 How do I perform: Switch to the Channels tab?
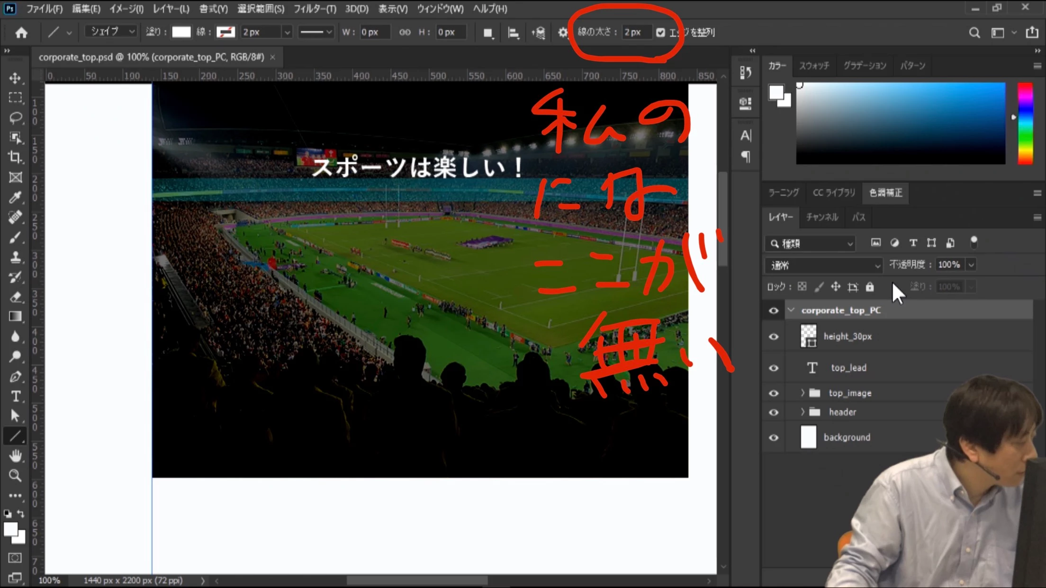tap(822, 217)
